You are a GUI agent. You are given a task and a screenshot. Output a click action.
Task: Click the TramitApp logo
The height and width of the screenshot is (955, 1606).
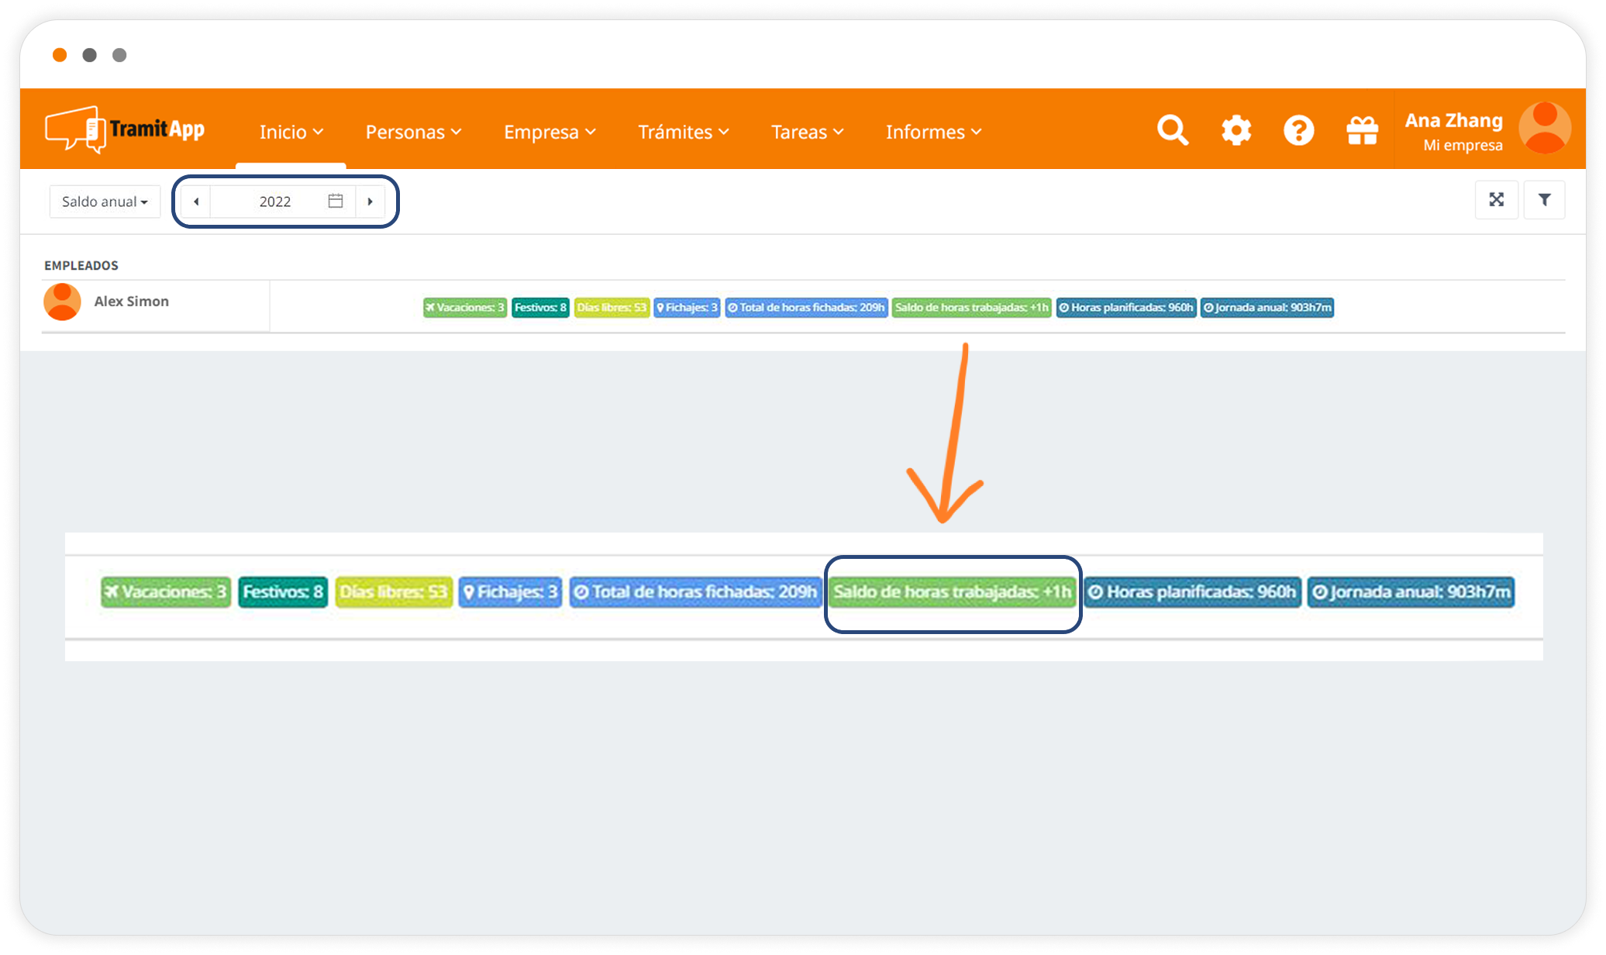click(x=126, y=129)
